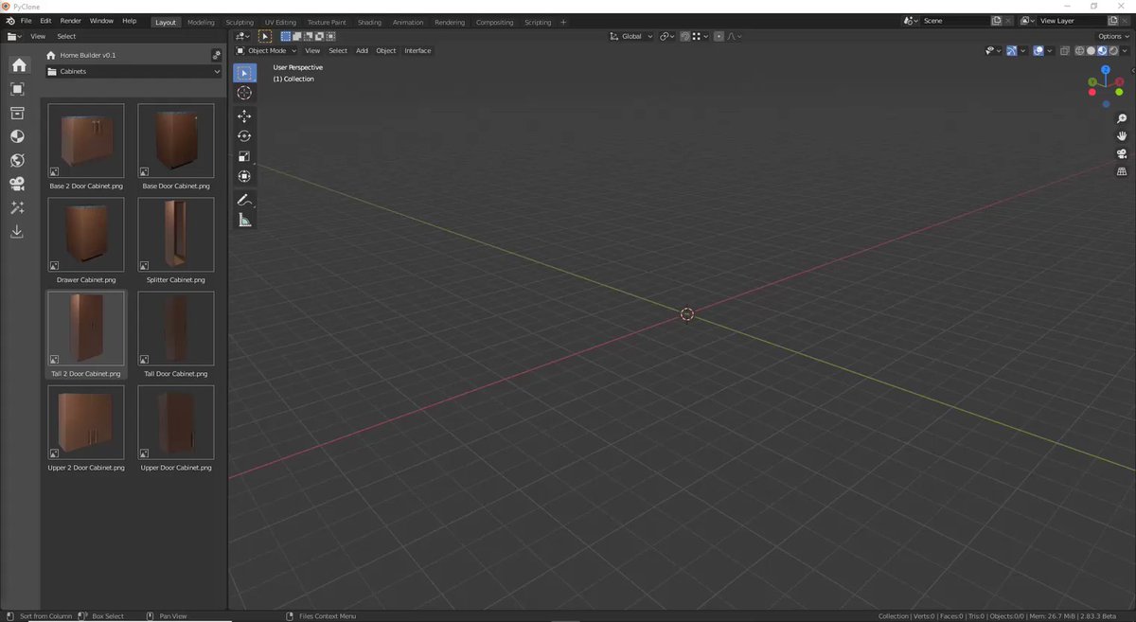Switch to the Shading workspace tab
1136x622 pixels.
coord(369,22)
